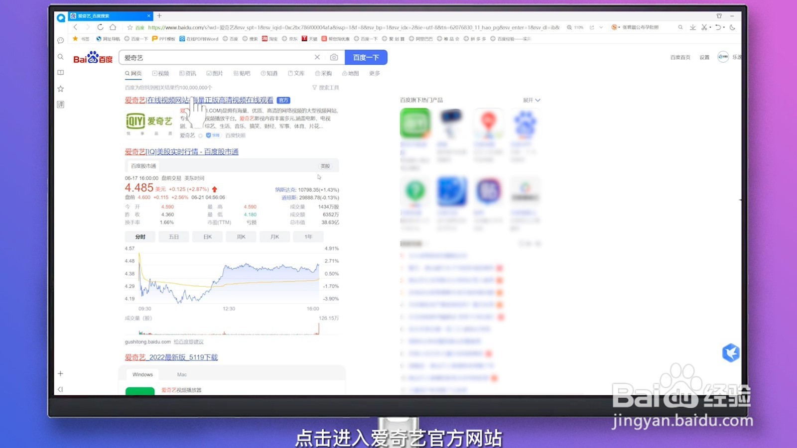The image size is (797, 448).
Task: Open the 搜索工具 filter options
Action: (x=325, y=88)
